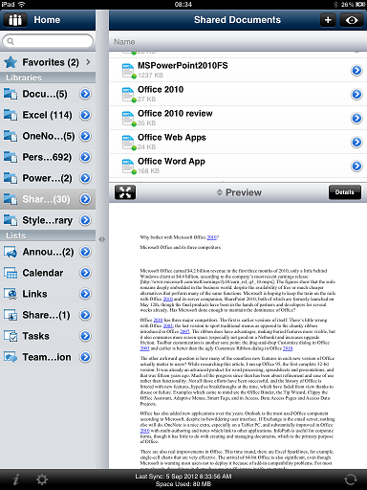
Task: Click the Home title in sidebar header
Action: [47, 20]
